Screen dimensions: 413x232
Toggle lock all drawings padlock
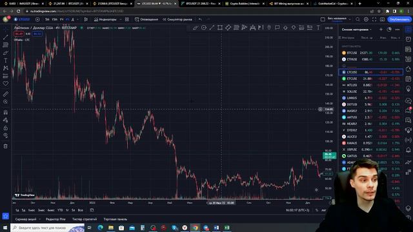tap(6, 128)
